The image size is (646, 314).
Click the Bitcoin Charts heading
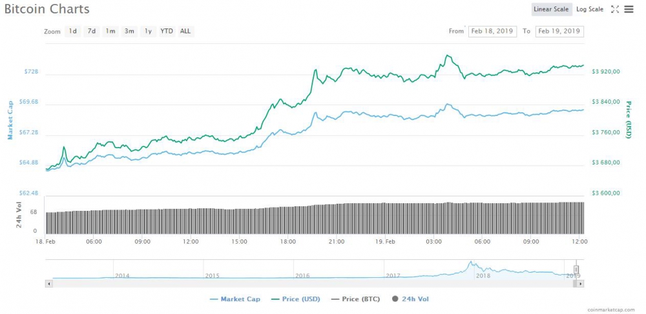pos(47,9)
